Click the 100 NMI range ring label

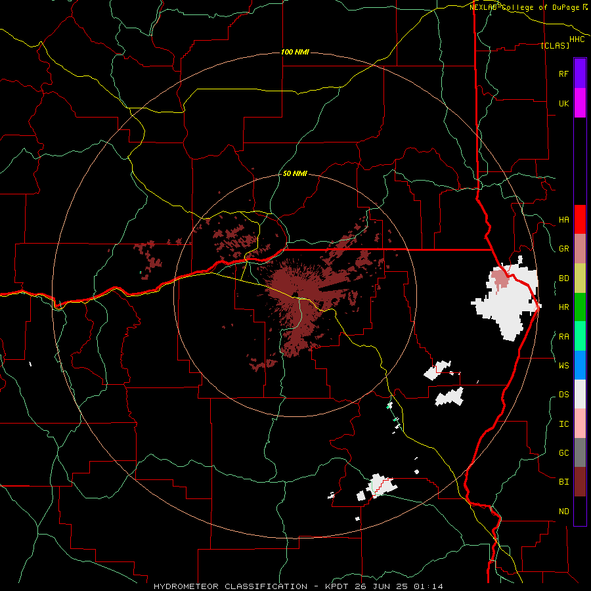tap(295, 52)
